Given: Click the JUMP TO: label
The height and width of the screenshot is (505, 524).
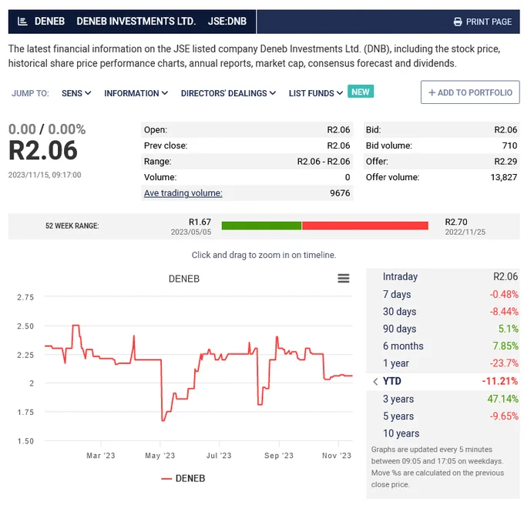Looking at the screenshot, I should pyautogui.click(x=30, y=93).
